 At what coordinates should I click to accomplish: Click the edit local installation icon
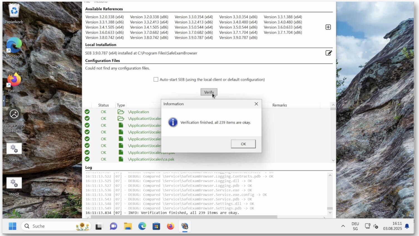[x=329, y=53]
